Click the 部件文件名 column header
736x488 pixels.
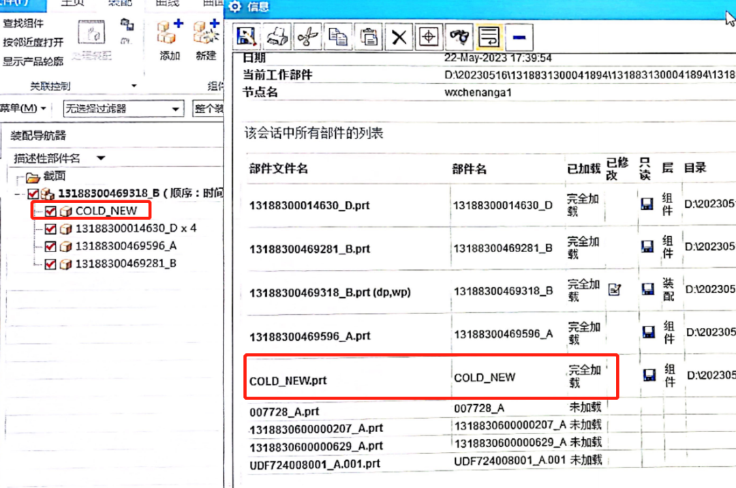click(279, 169)
